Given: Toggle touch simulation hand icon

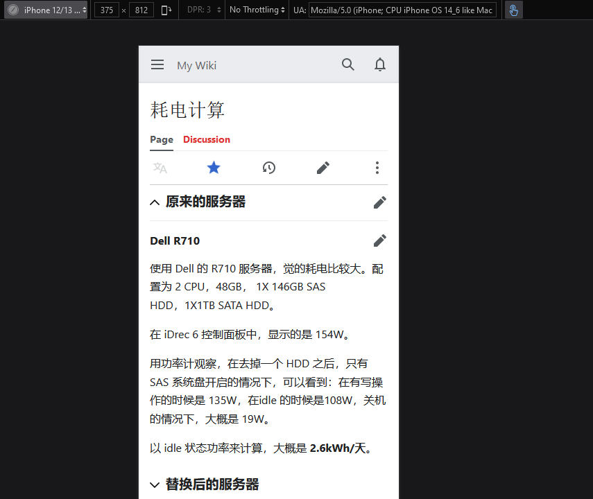Looking at the screenshot, I should click(x=513, y=10).
